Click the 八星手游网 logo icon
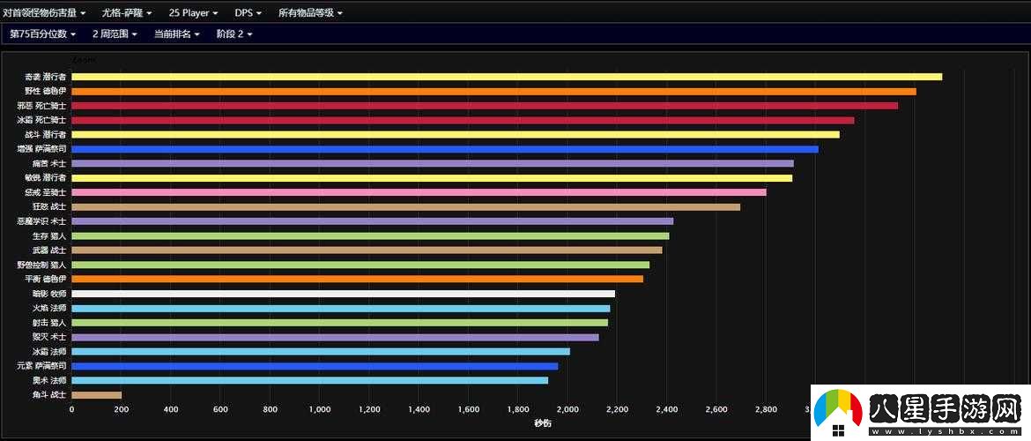 point(837,413)
